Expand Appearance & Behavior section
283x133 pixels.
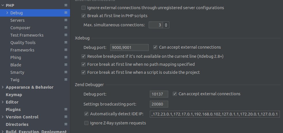pos(3,87)
